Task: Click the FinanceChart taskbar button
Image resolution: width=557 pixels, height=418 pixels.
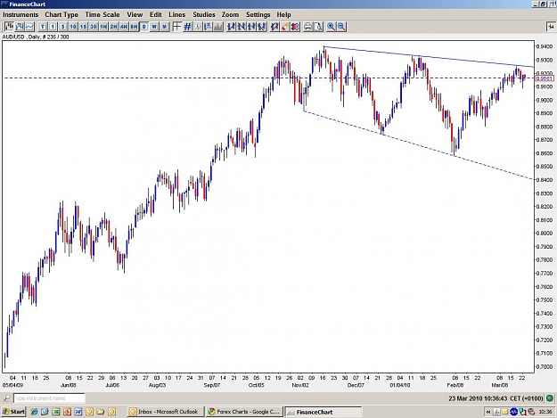Action: click(x=324, y=412)
